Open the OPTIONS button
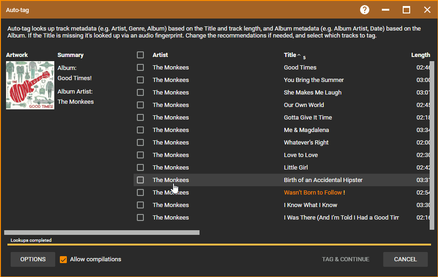 point(33,259)
